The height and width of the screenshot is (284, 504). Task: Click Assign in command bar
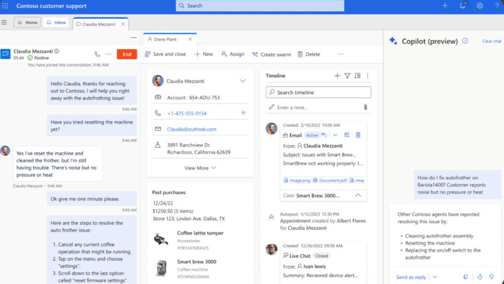pyautogui.click(x=233, y=54)
